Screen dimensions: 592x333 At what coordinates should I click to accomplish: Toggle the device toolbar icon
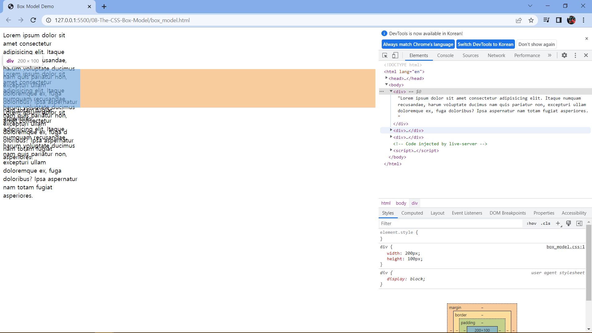[x=395, y=55]
